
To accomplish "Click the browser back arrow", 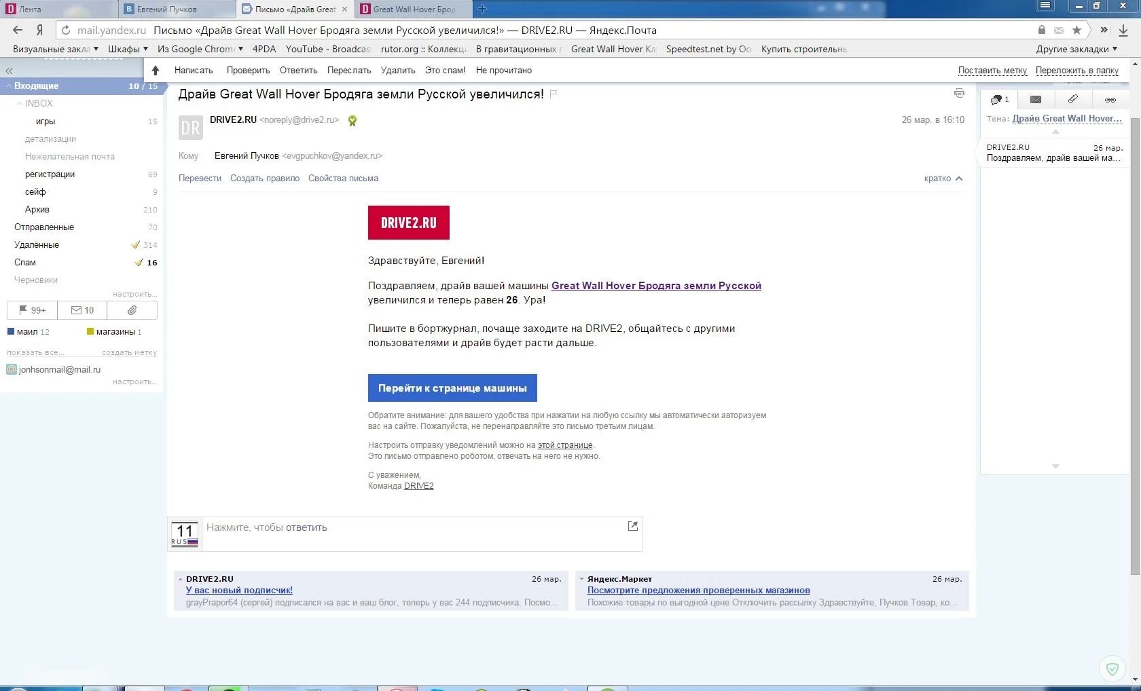I will 18,30.
